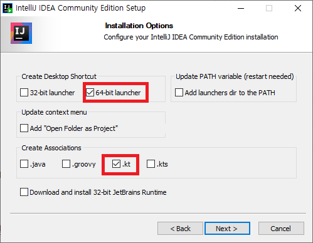Close the setup window with X

(298, 8)
